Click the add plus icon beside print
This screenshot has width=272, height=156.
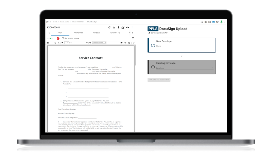(125, 43)
